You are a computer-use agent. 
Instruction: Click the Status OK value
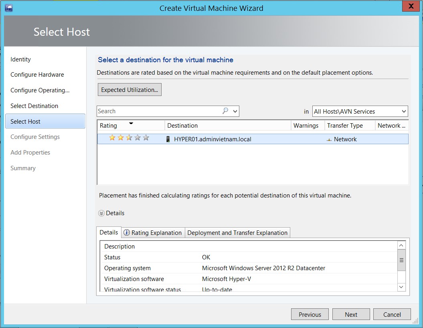(206, 257)
